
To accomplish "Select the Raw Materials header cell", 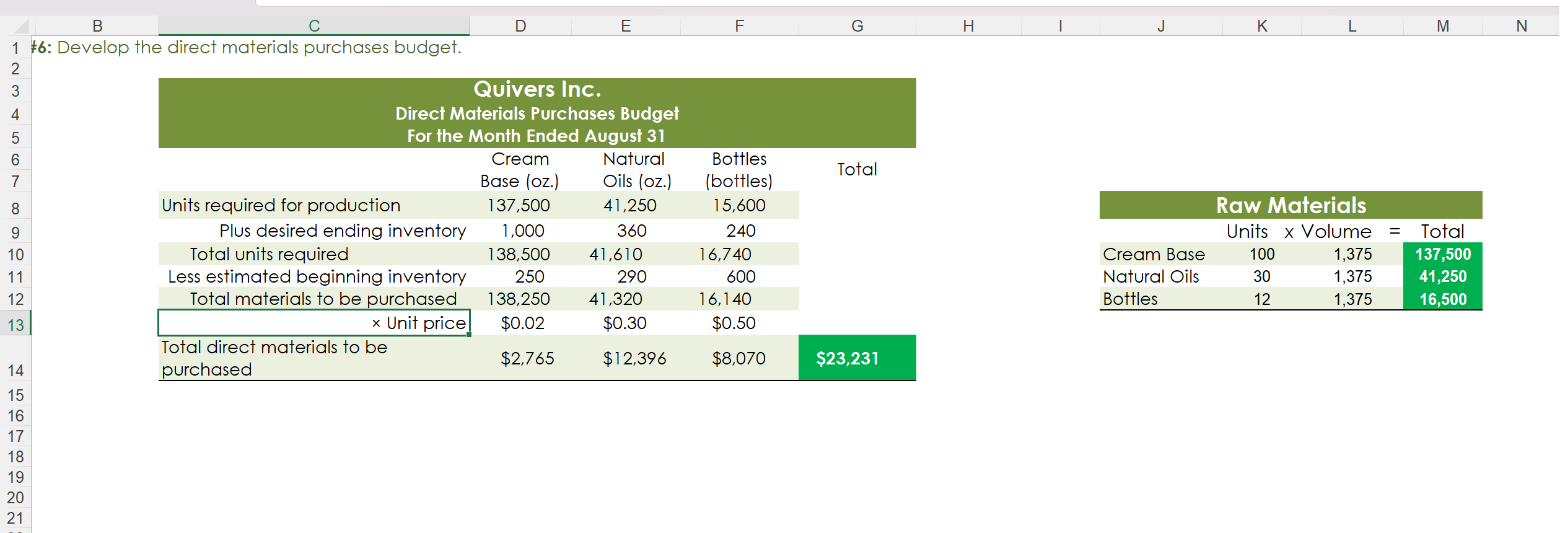I will click(x=1291, y=205).
